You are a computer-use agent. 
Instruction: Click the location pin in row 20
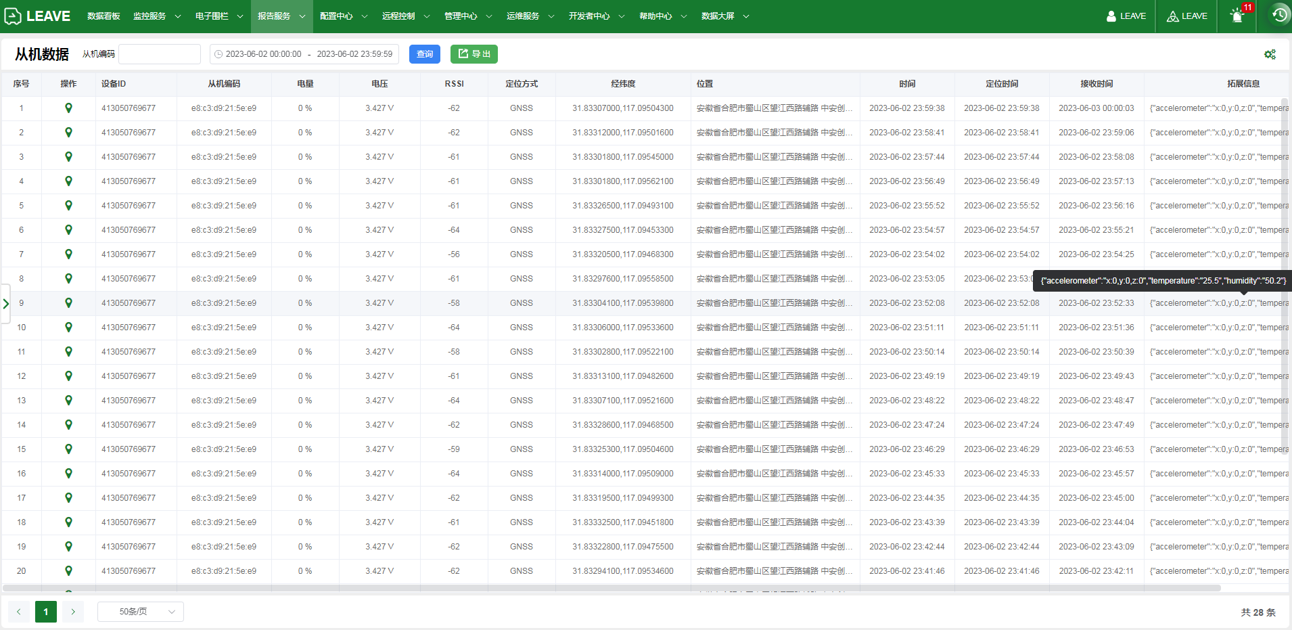pos(68,571)
